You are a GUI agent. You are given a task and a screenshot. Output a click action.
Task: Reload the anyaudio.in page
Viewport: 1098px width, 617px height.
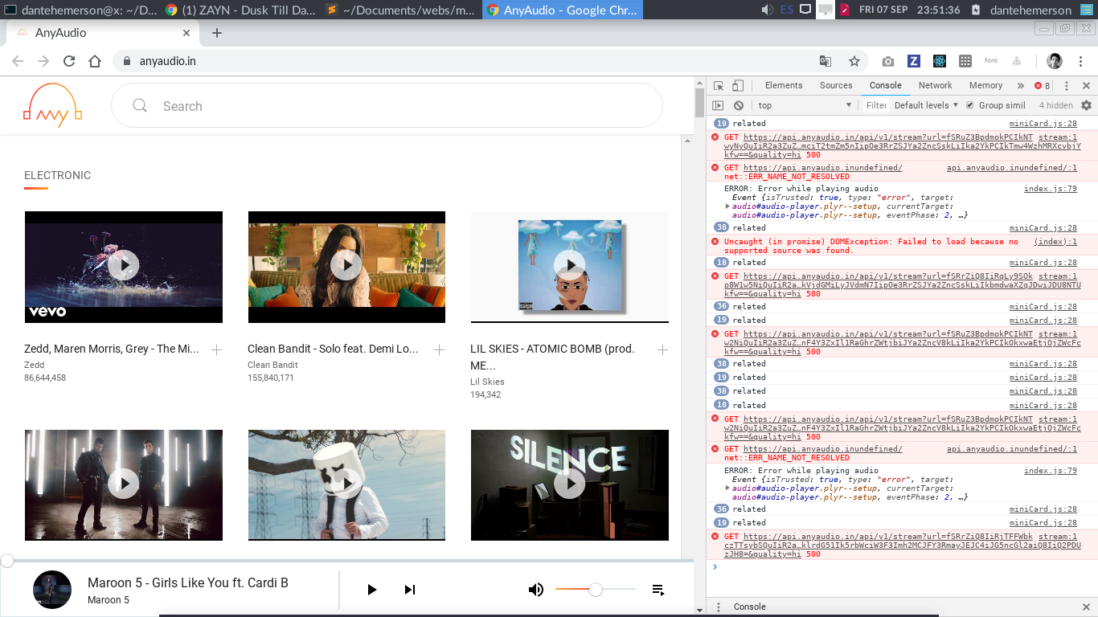pos(69,61)
